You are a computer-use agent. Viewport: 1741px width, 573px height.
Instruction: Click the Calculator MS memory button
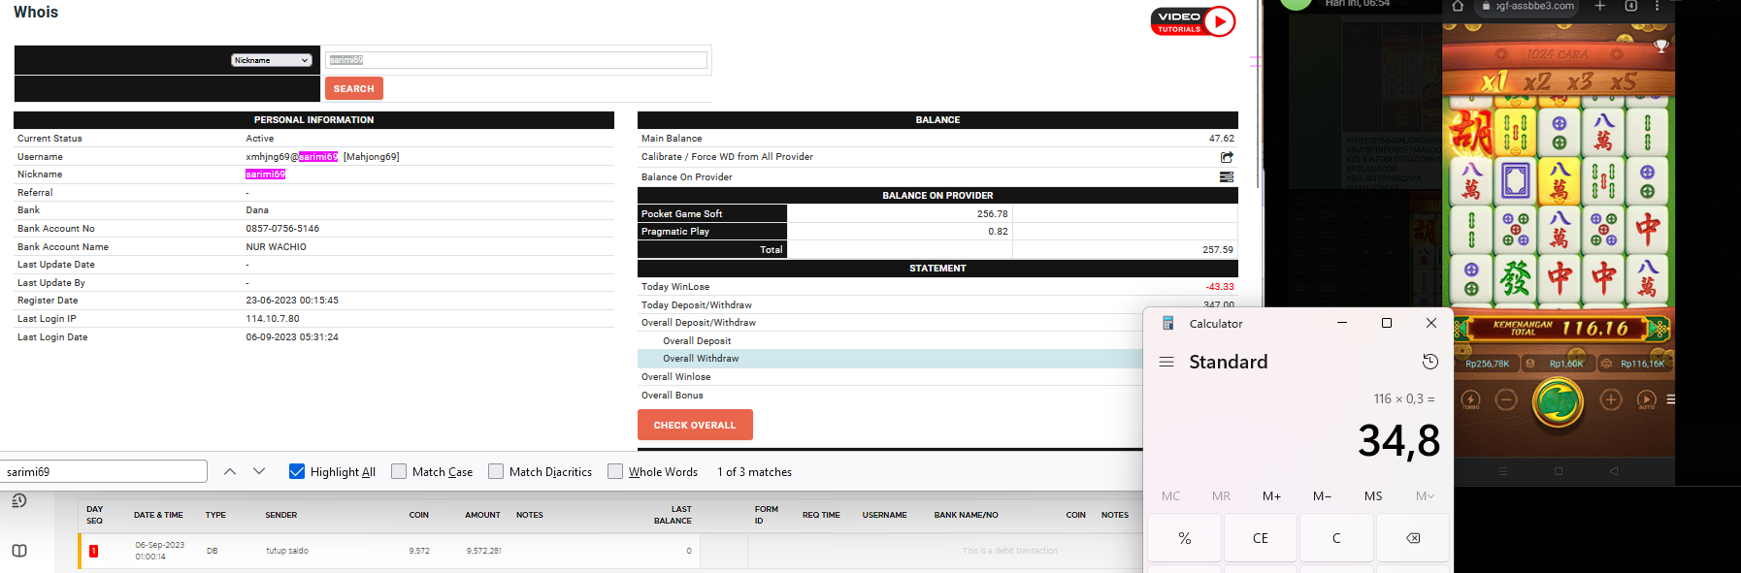[1373, 495]
